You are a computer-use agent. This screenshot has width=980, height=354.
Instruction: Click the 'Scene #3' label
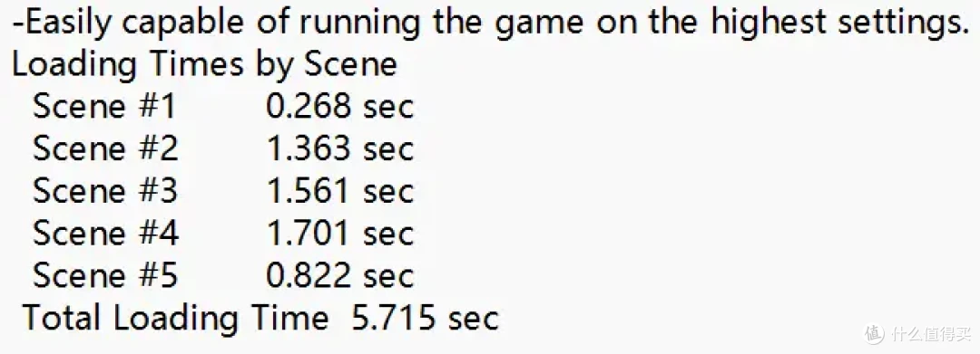[x=105, y=191]
